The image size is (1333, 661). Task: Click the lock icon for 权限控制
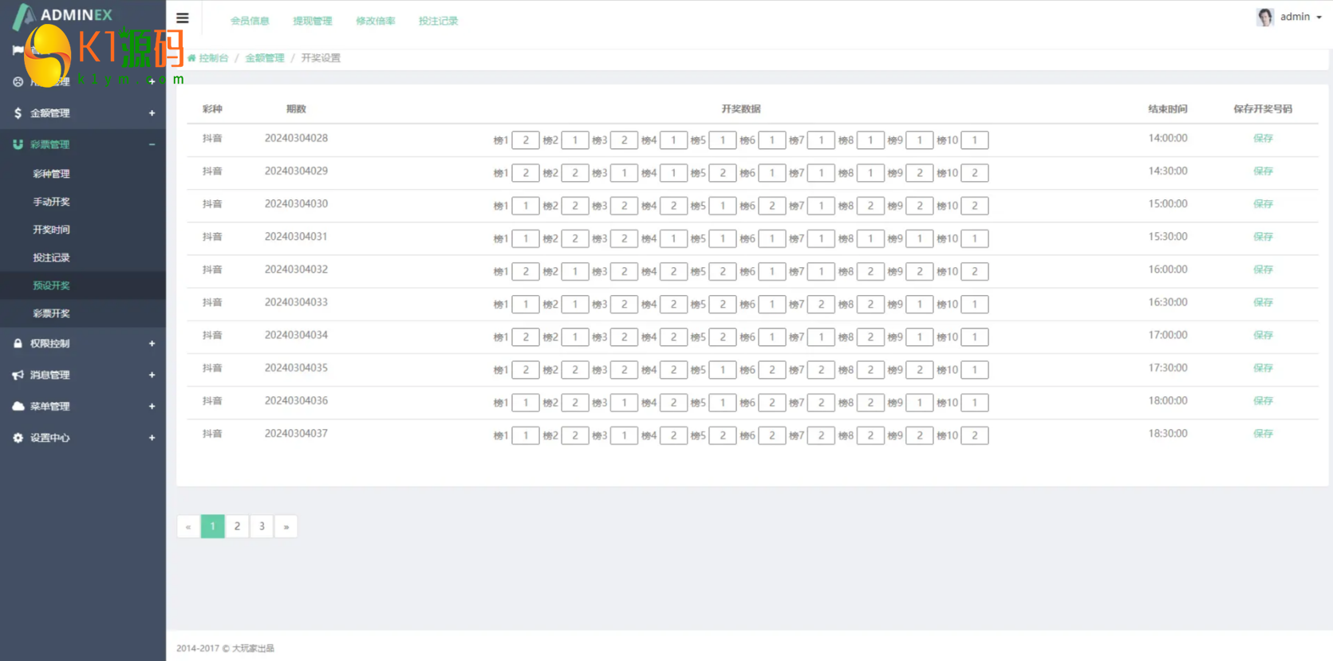pos(18,344)
